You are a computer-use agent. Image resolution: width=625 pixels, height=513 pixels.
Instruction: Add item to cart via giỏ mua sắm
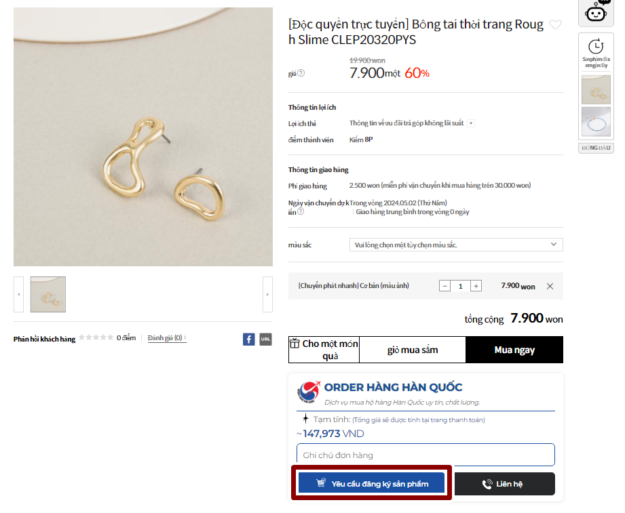tap(412, 350)
